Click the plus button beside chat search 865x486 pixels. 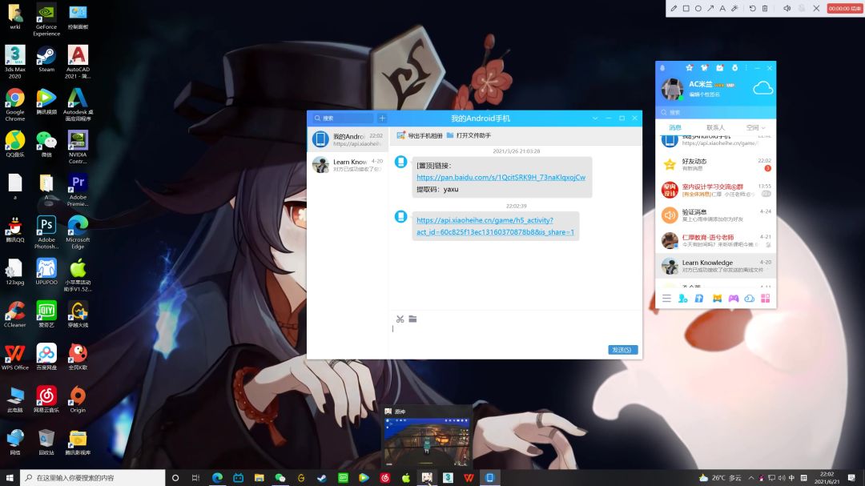[x=382, y=118]
